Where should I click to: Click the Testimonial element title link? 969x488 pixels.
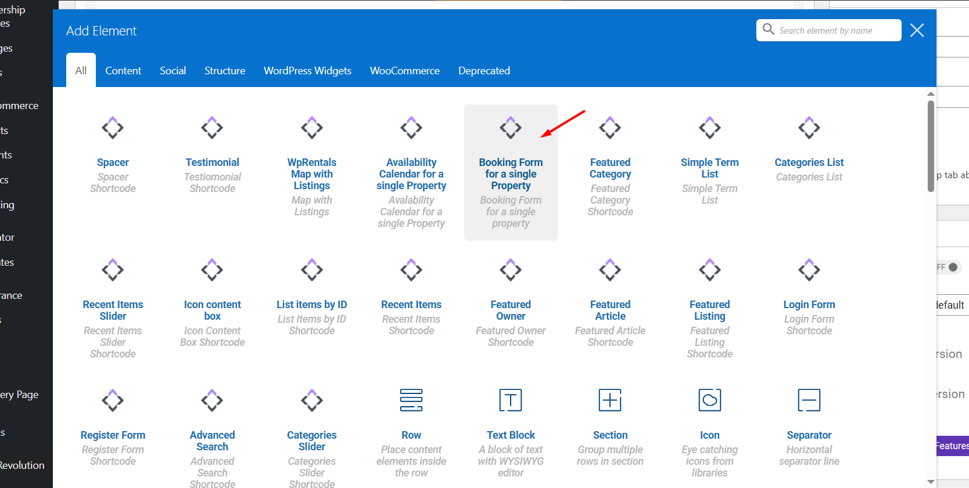[212, 162]
